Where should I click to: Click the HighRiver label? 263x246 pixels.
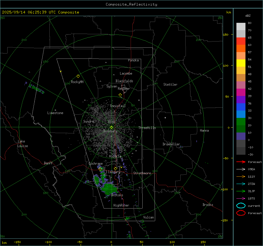pos(121,205)
